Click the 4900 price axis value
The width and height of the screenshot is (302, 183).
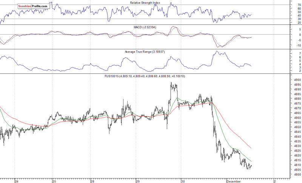297,80
